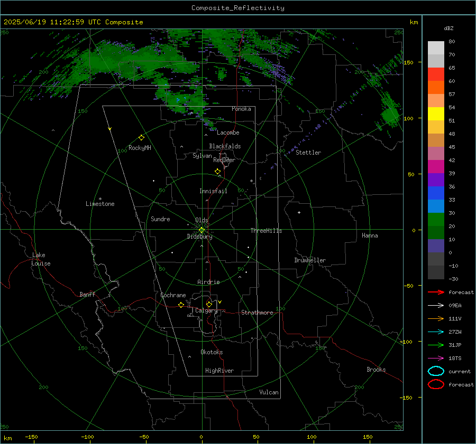The image size is (476, 444).
Task: Click the Calgary city label
Action: [206, 310]
